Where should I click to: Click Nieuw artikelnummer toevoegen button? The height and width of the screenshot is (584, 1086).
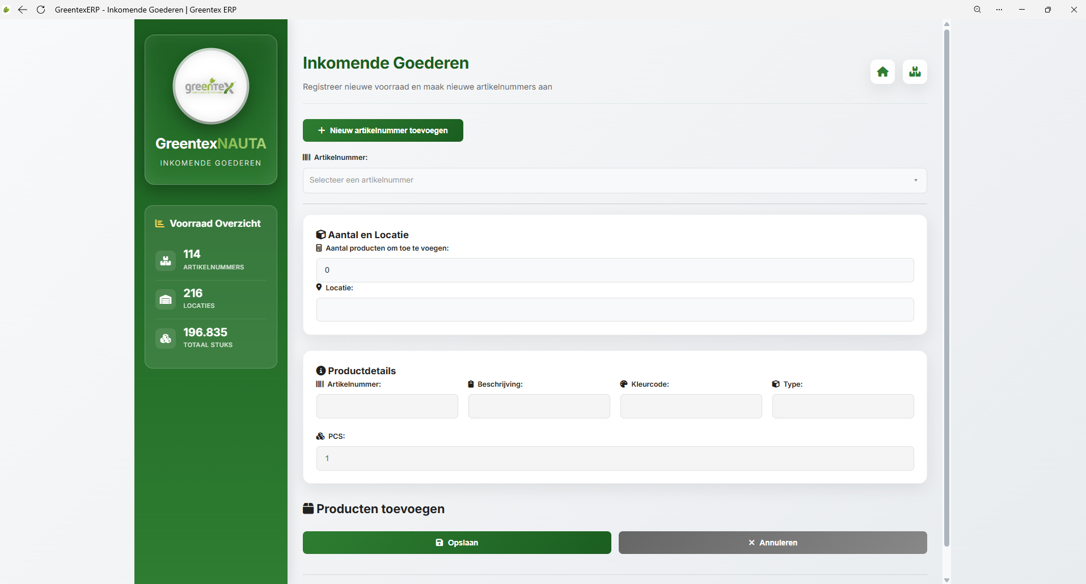(383, 130)
